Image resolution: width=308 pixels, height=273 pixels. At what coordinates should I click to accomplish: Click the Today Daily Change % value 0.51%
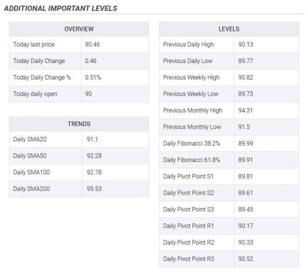click(93, 77)
